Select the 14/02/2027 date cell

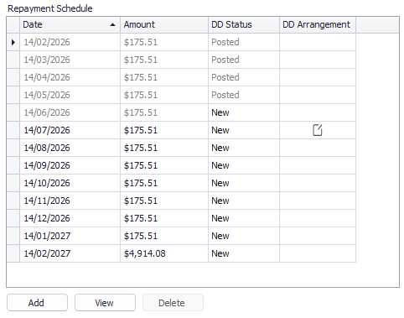[x=70, y=253]
